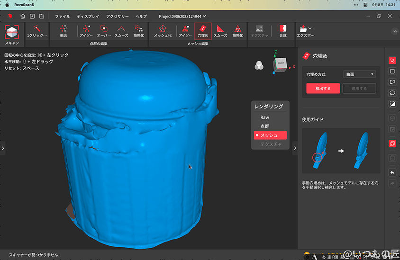
Task: Select the rectangle selection tool
Action: tap(392, 72)
